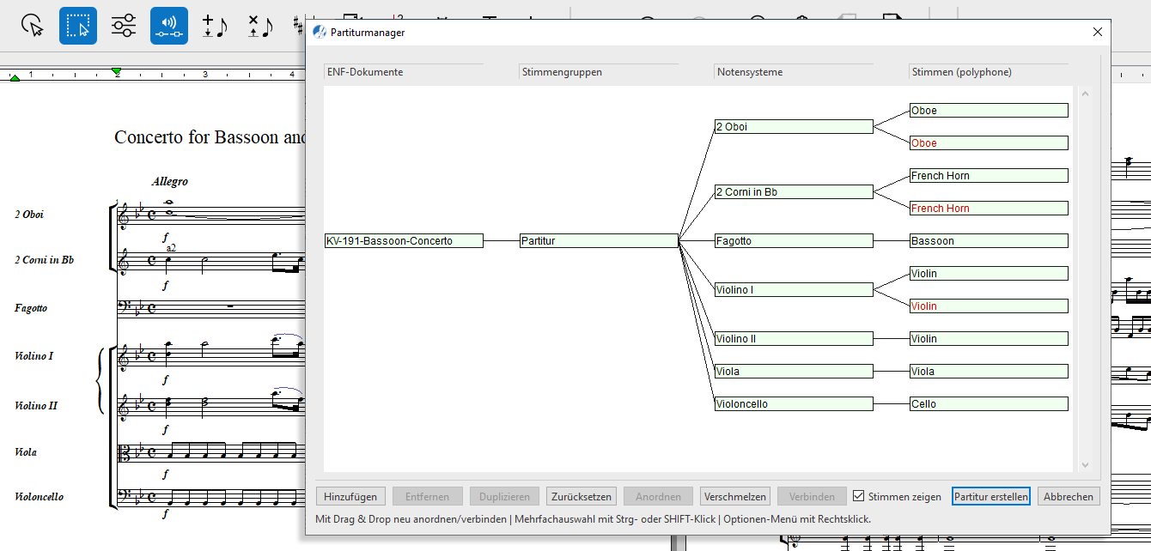Close the Partiturmanager dialog

[1097, 33]
